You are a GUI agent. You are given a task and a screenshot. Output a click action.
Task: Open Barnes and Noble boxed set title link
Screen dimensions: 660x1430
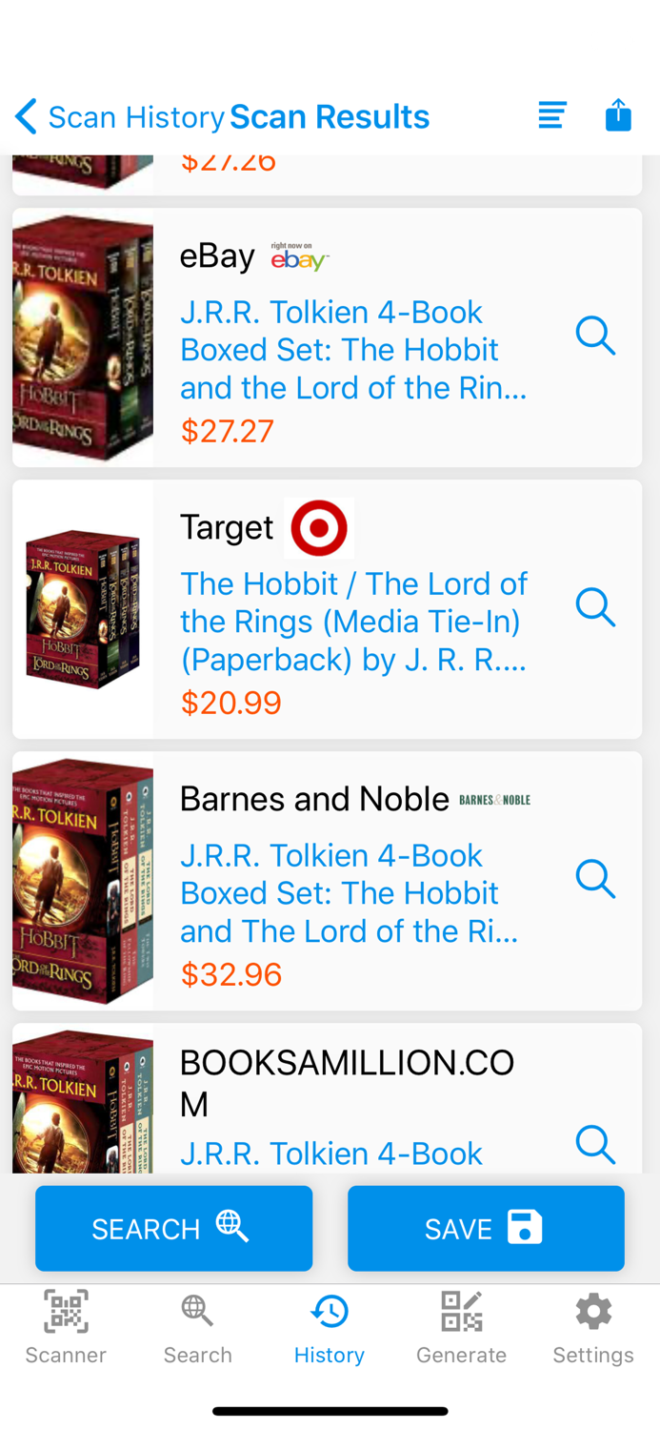350,893
